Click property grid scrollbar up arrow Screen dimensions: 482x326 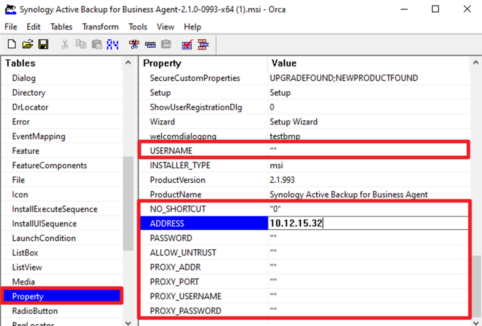476,62
